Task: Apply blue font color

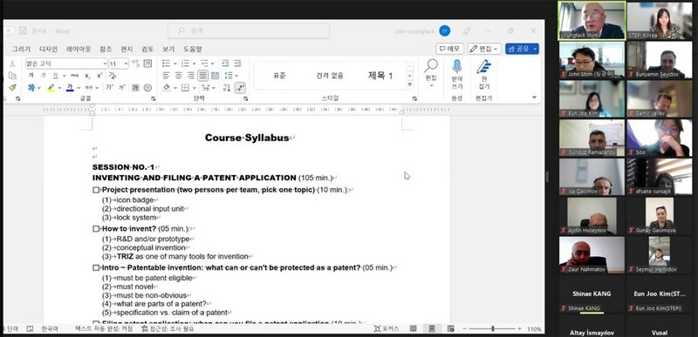Action: tap(70, 87)
